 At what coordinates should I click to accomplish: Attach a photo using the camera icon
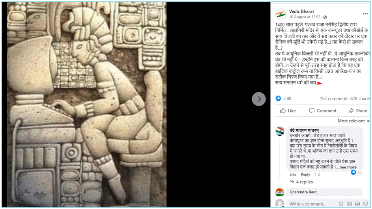[x=349, y=204]
